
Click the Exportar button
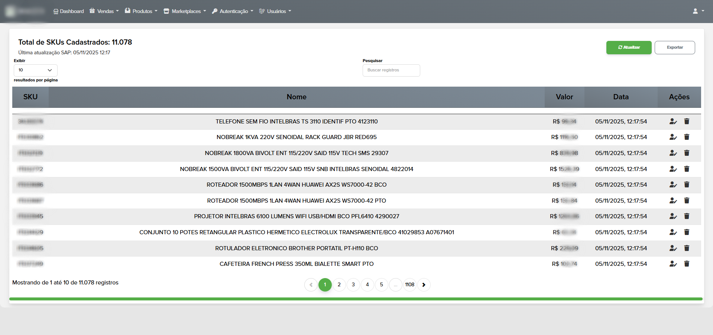tap(674, 47)
